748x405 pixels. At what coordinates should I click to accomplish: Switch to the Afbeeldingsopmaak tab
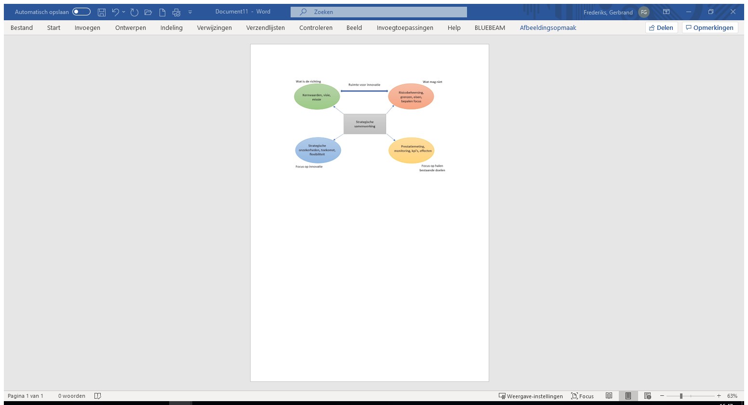pyautogui.click(x=548, y=28)
